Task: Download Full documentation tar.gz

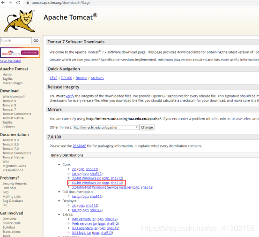Action: pyautogui.click(x=76, y=197)
